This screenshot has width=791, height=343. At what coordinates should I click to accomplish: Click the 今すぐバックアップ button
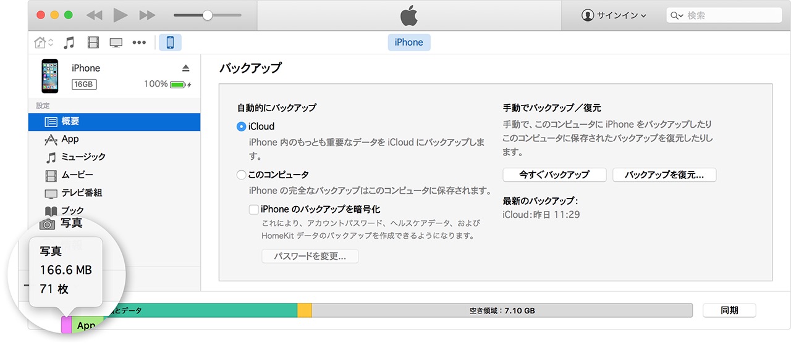tap(554, 175)
